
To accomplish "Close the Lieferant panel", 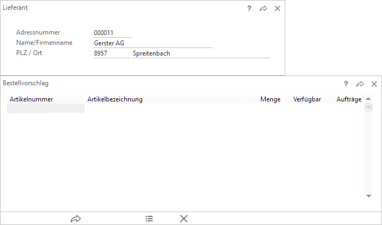I will (x=277, y=9).
